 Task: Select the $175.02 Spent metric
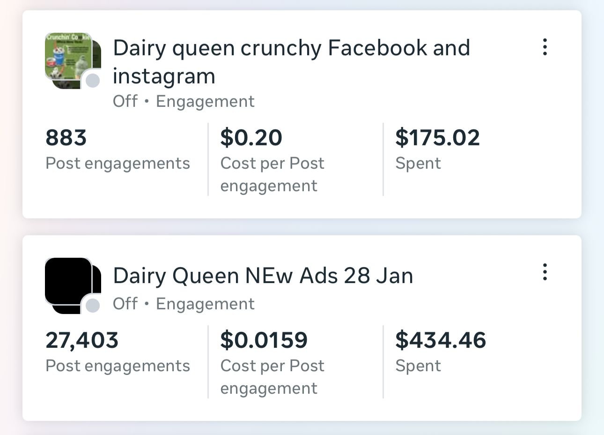(437, 138)
